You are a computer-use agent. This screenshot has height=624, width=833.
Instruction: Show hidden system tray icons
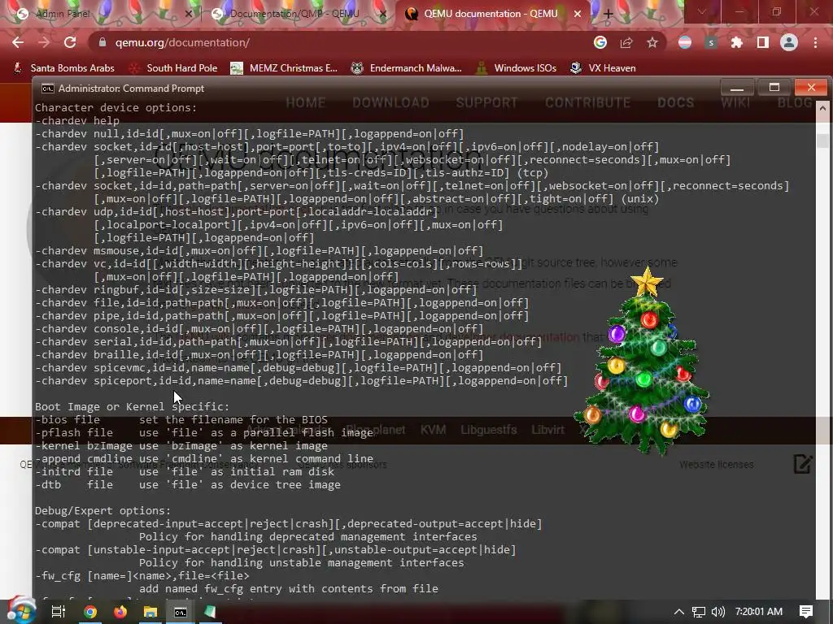[x=679, y=612]
